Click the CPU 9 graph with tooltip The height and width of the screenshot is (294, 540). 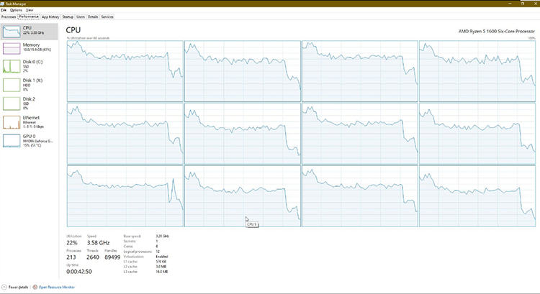(243, 196)
